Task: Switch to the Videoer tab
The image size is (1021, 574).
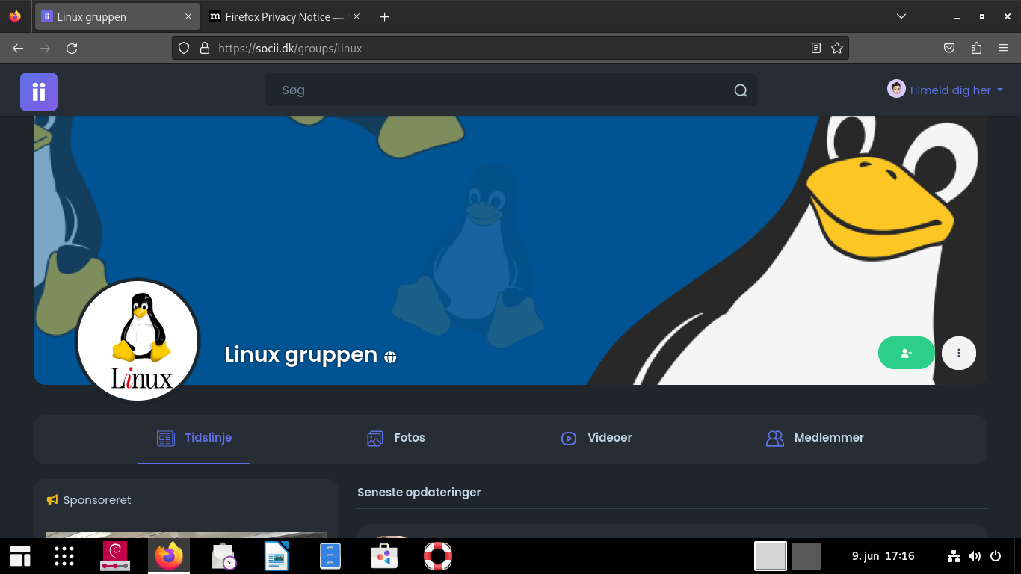Action: [x=596, y=439]
